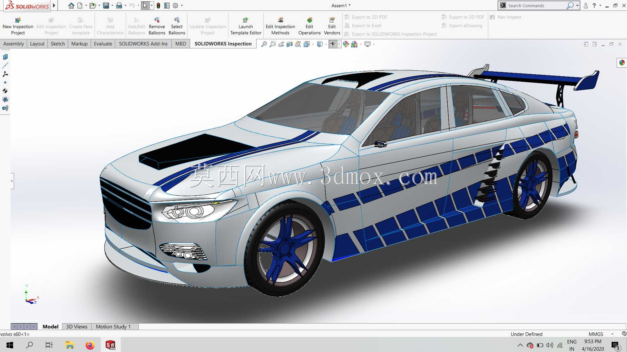The image size is (627, 352).
Task: Activate the Section View icon
Action: (x=290, y=44)
